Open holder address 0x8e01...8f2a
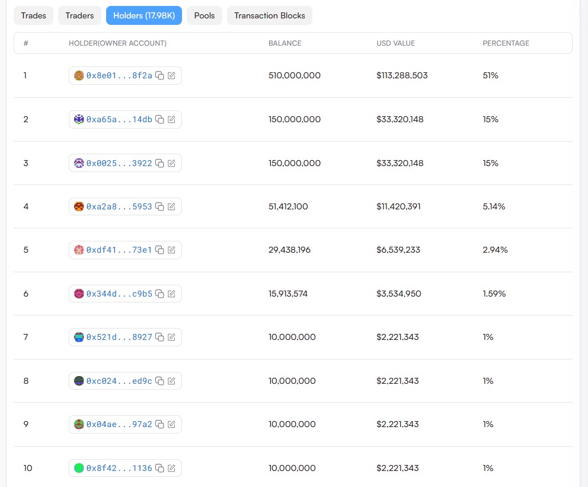Screen dimensions: 588x487 (x=119, y=75)
